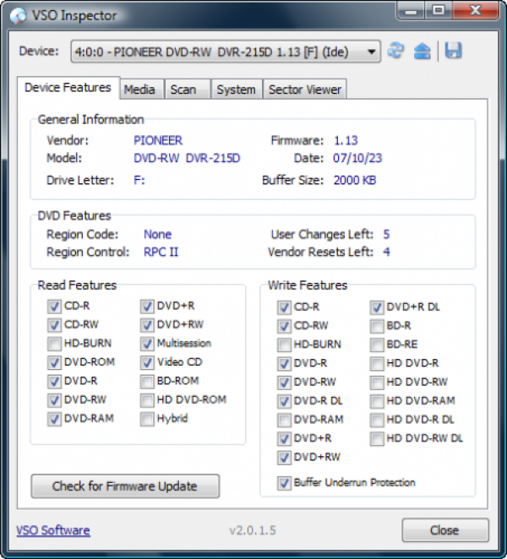This screenshot has height=559, width=507.
Task: Click the firmware value 1.13
Action: (x=346, y=140)
